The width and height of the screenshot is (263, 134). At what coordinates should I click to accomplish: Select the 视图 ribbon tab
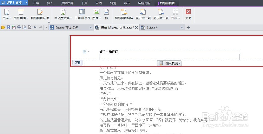click(x=113, y=3)
